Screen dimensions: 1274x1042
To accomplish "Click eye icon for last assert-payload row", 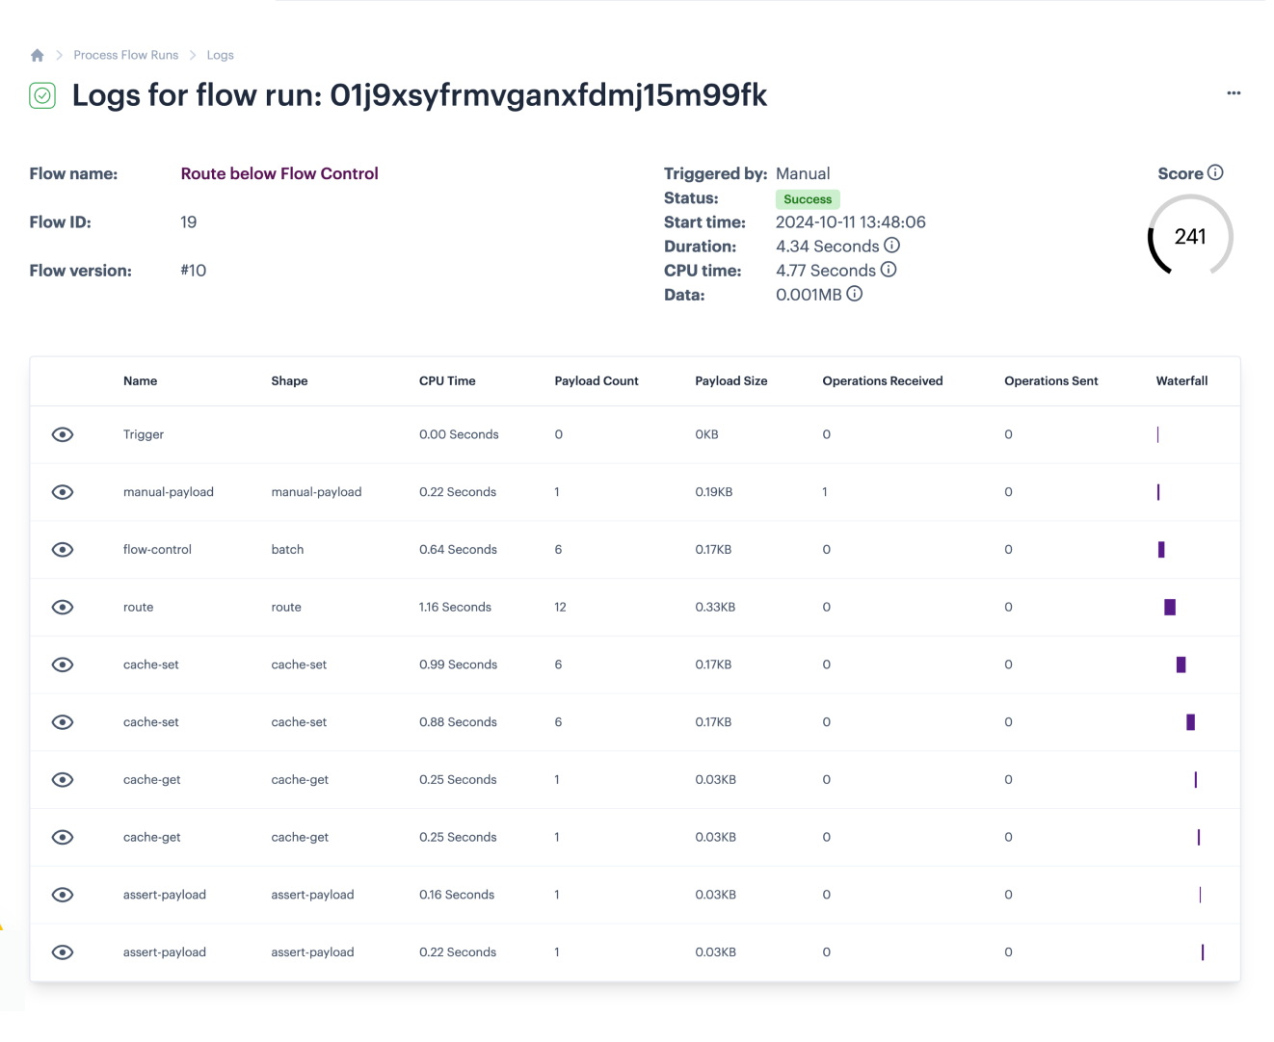I will click(63, 952).
